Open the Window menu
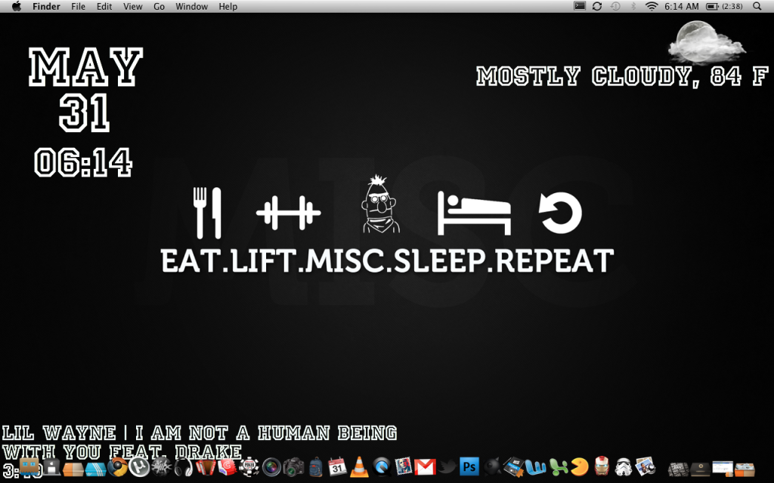Screen dimensions: 774x483 point(191,6)
